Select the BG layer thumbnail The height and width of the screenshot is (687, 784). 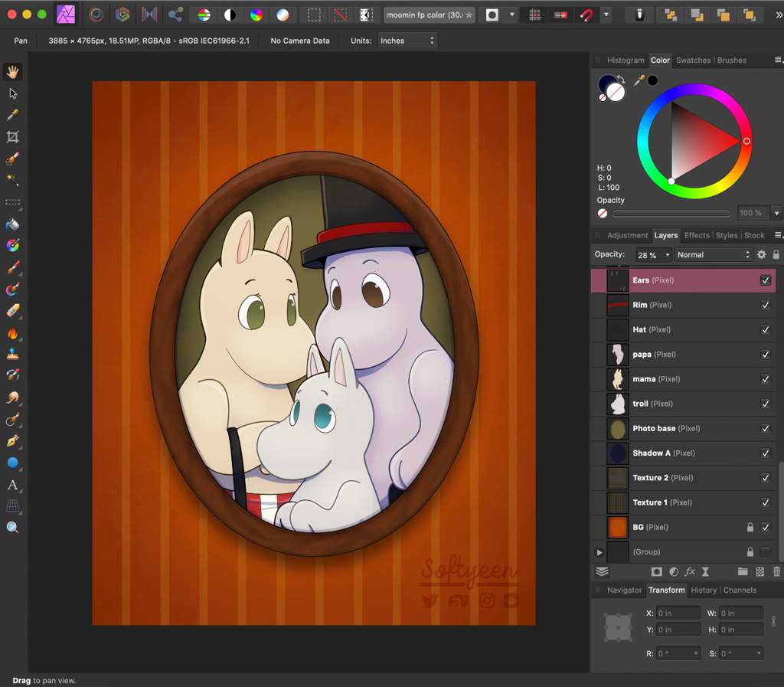tap(618, 528)
